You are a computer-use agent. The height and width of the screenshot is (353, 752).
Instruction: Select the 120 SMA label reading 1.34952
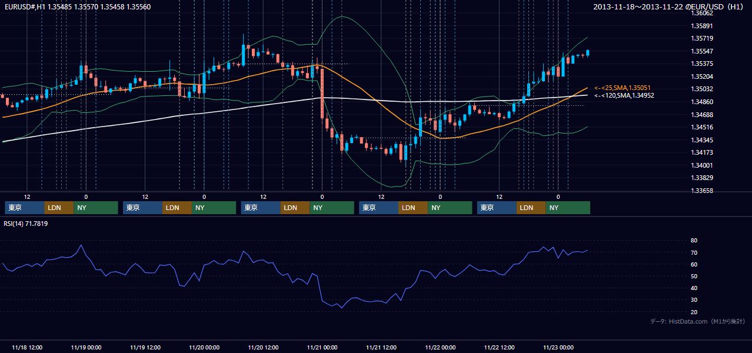(624, 95)
